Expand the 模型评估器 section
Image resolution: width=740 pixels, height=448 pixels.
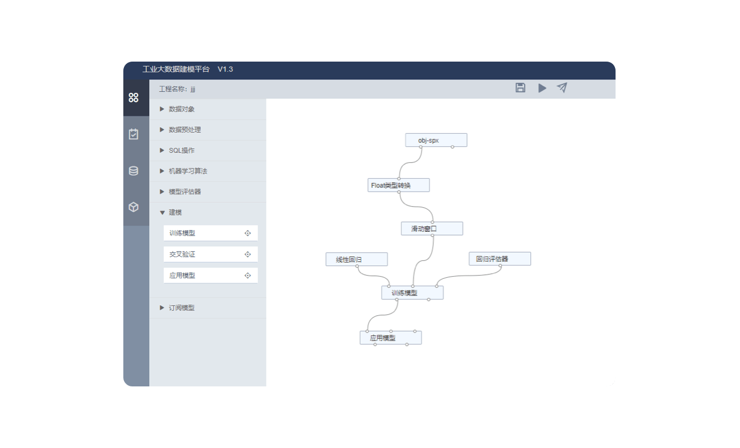tap(208, 192)
